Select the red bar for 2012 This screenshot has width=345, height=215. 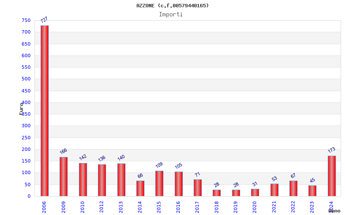click(x=102, y=180)
